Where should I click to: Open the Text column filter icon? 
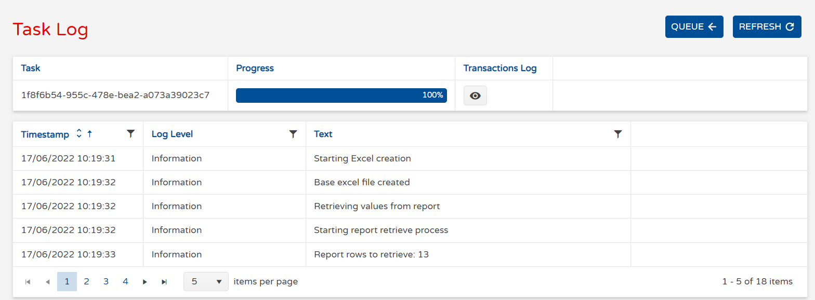tap(617, 134)
